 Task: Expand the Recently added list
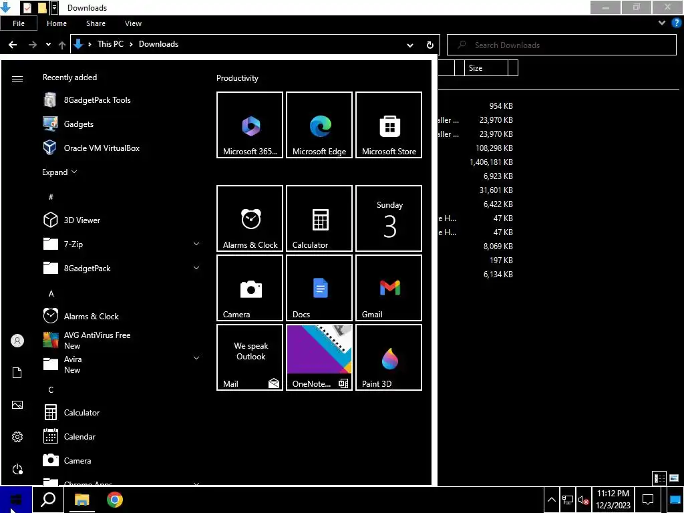tap(59, 172)
